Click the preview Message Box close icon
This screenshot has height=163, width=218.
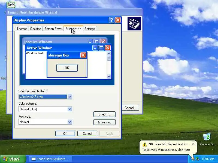point(83,55)
